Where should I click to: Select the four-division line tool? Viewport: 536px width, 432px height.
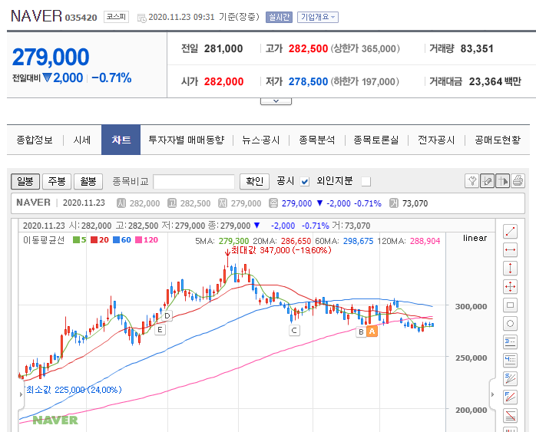[510, 360]
